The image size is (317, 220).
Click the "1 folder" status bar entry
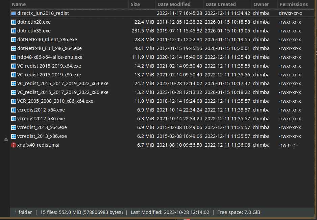tap(23, 212)
